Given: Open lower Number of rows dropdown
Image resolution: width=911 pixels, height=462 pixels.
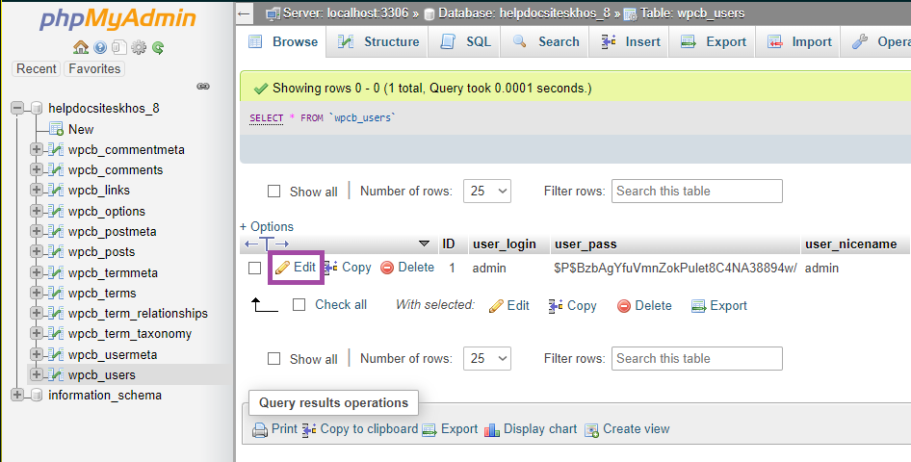Looking at the screenshot, I should (487, 359).
